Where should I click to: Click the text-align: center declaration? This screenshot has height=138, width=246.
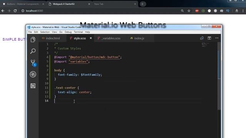tap(75, 92)
